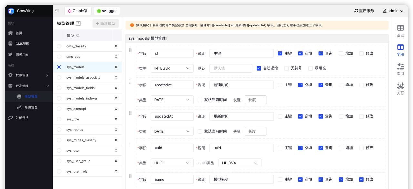This screenshot has width=413, height=189.
Task: Uncheck 修改 for the id field
Action: 362,53
